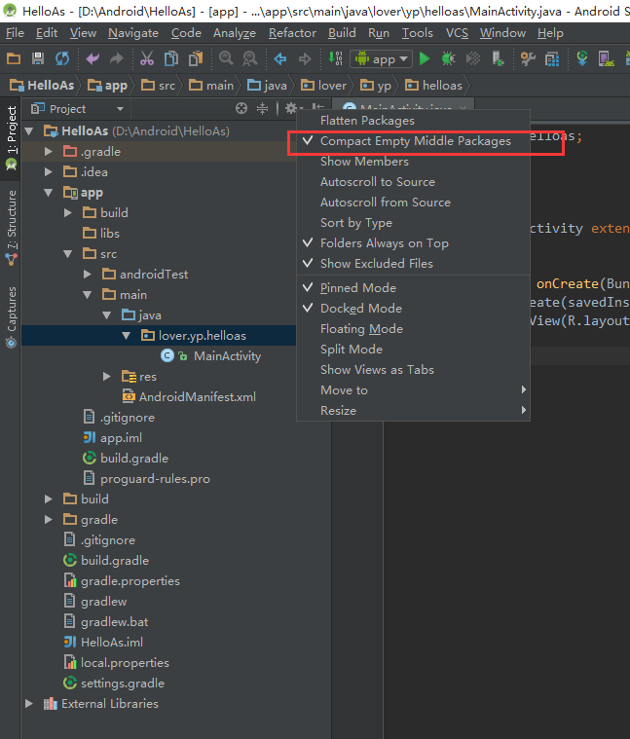Screen dimensions: 630x739
Task: Click the Redo arrow icon
Action: tap(117, 59)
